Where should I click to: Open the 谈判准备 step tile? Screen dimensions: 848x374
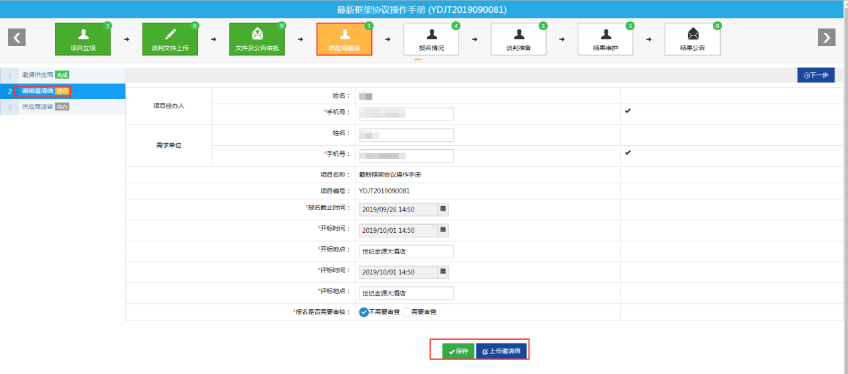pos(519,39)
